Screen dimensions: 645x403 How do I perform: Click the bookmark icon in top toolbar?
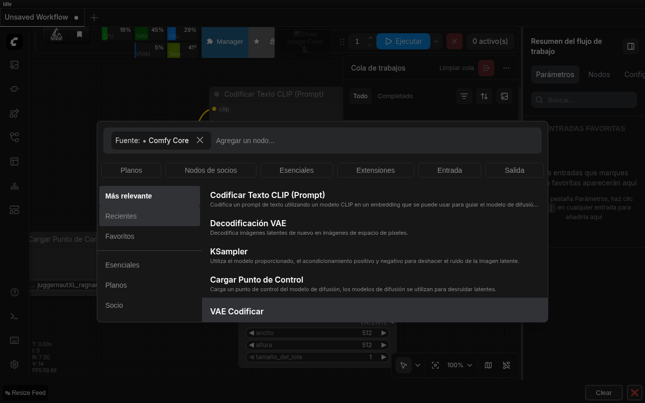coord(80,34)
